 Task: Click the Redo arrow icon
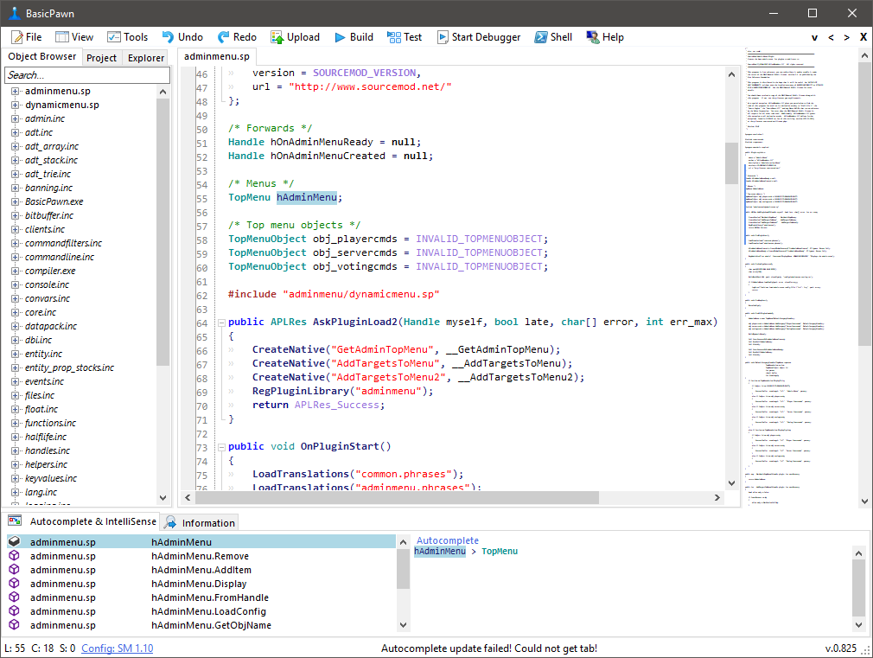tap(223, 37)
